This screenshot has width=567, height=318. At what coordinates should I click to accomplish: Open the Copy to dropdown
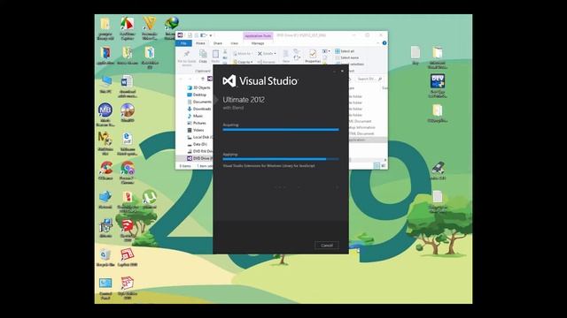click(244, 62)
